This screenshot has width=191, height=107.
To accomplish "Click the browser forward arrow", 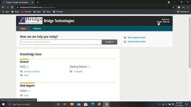I will click(x=7, y=7).
